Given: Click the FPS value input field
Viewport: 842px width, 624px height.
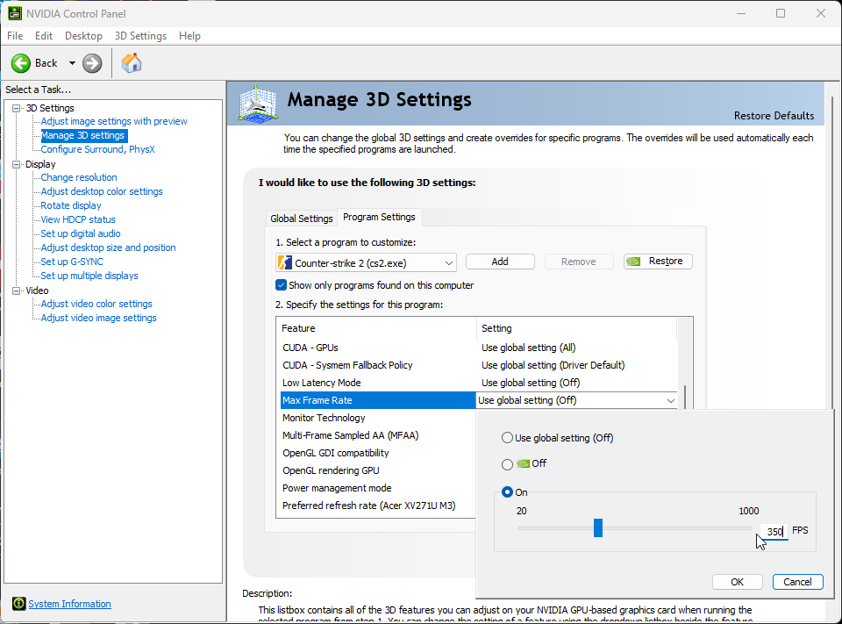Looking at the screenshot, I should pos(774,532).
